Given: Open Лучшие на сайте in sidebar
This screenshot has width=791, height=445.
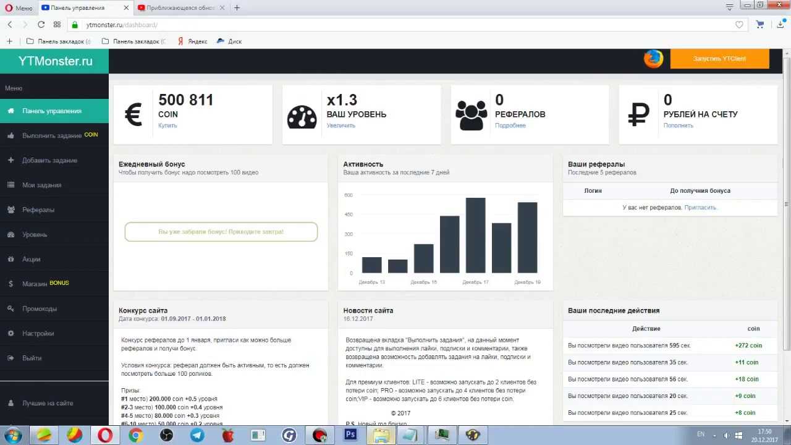Looking at the screenshot, I should 54,403.
